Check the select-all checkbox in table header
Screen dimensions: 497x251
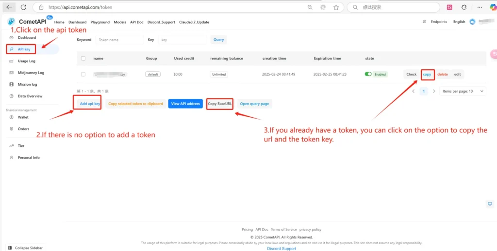(83, 59)
